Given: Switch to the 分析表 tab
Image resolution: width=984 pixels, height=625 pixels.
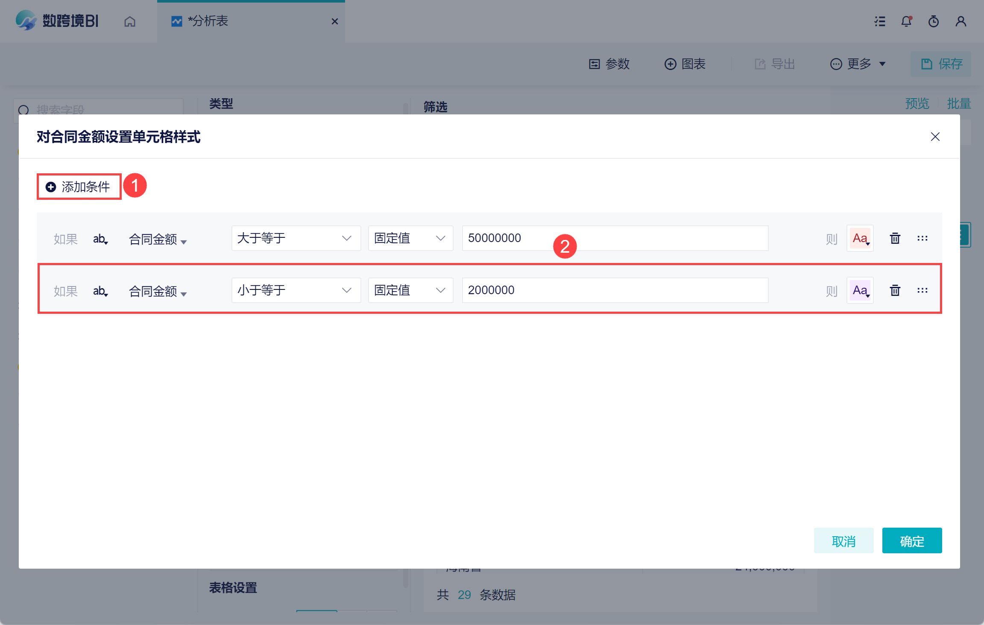Looking at the screenshot, I should click(x=208, y=21).
